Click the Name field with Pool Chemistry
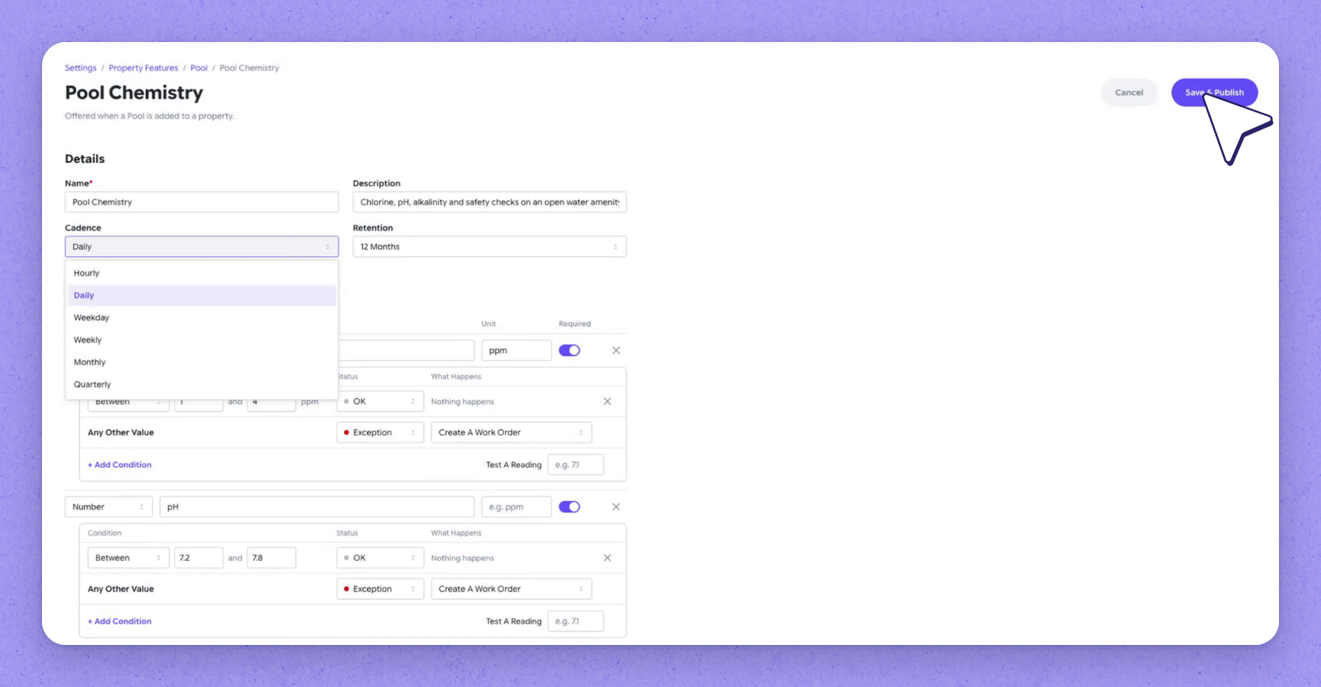Image resolution: width=1321 pixels, height=687 pixels. coord(201,202)
